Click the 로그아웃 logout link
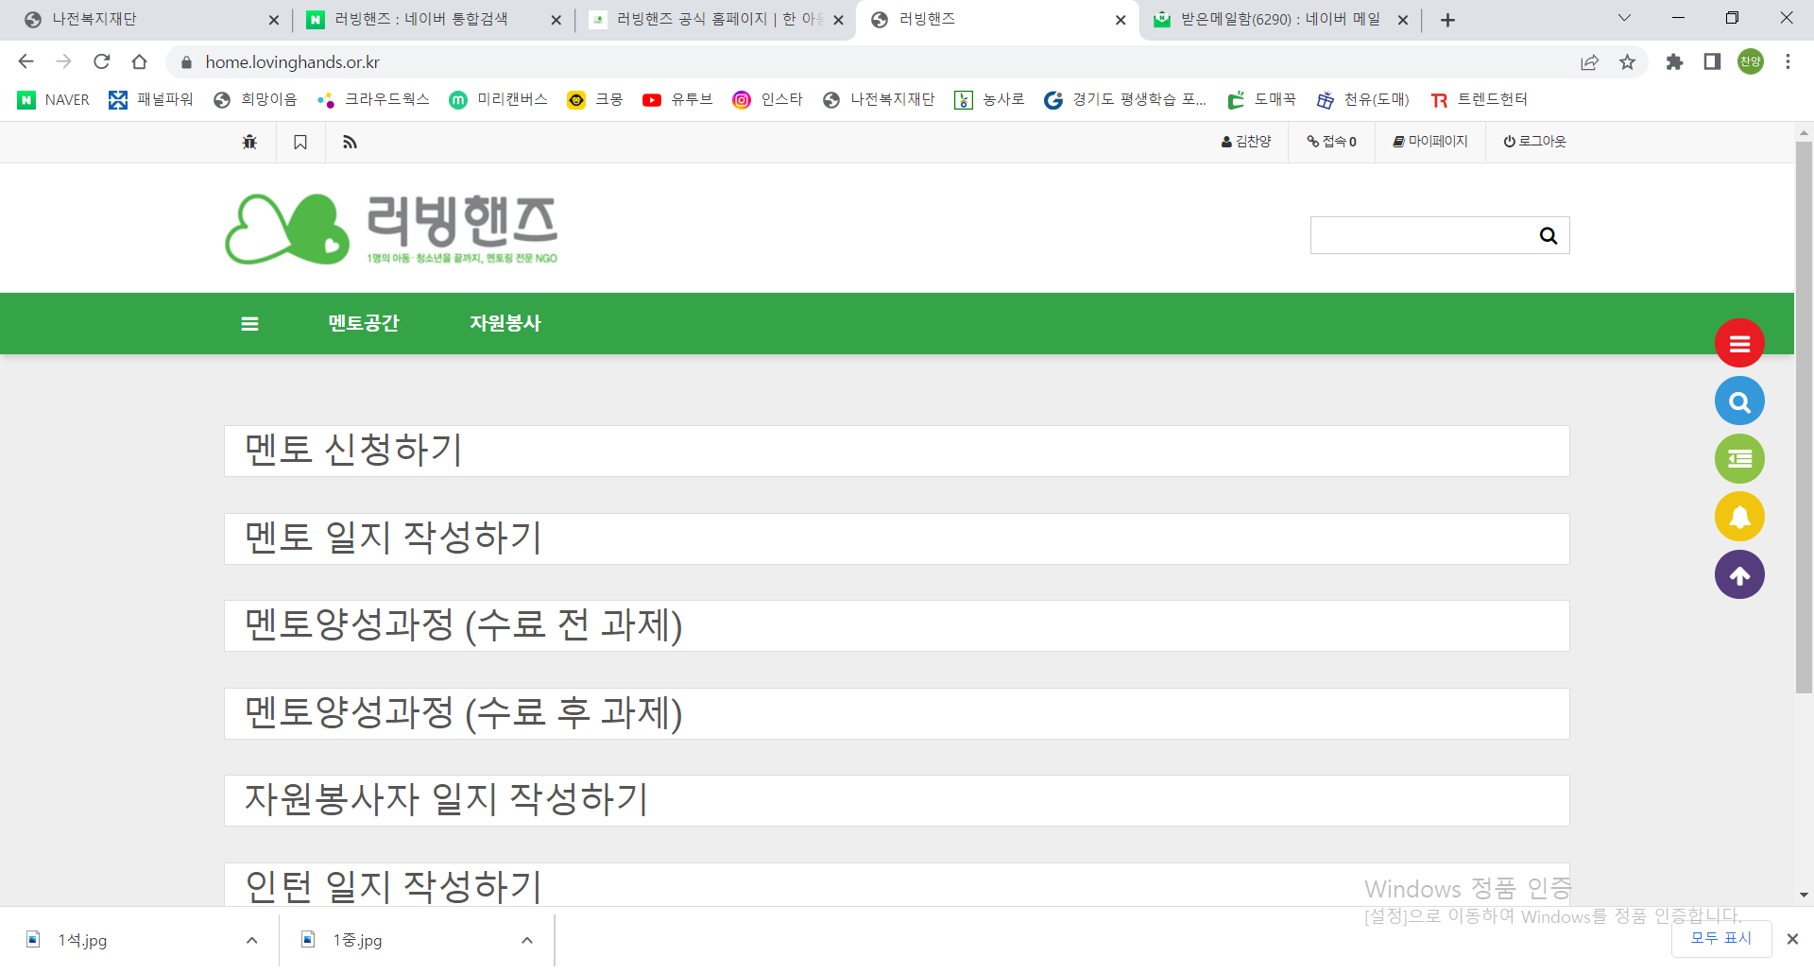 pyautogui.click(x=1534, y=142)
